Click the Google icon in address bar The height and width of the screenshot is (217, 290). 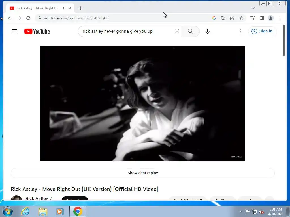[x=214, y=18]
